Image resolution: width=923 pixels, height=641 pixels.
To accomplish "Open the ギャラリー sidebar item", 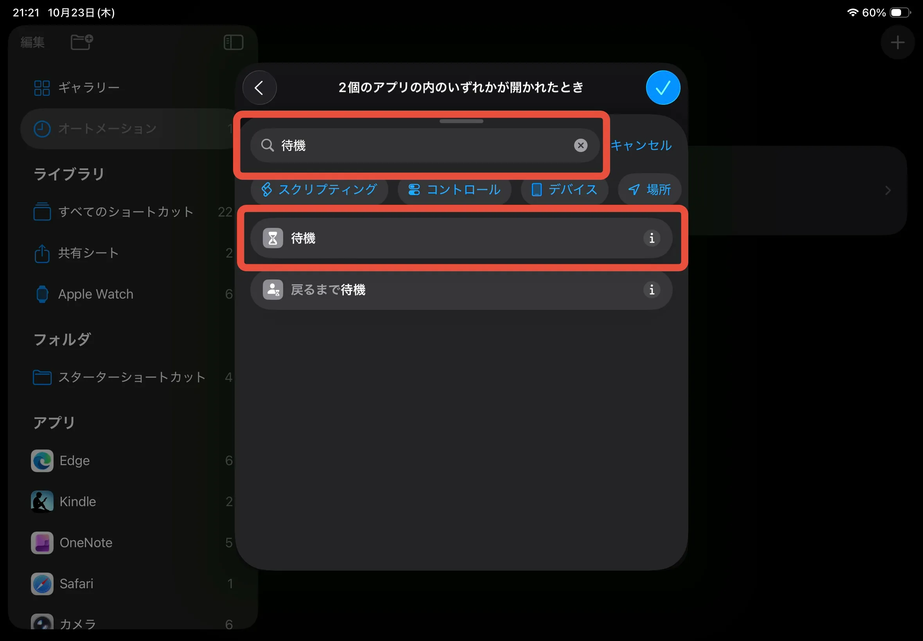I will 88,88.
